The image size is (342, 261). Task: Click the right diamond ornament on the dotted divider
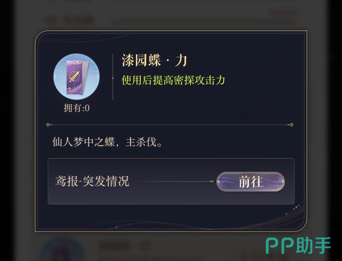pyautogui.click(x=291, y=124)
